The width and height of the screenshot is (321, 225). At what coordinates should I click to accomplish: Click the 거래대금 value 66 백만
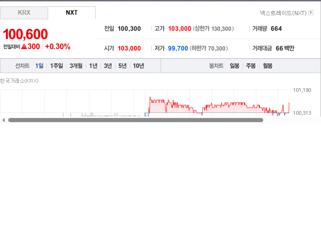pyautogui.click(x=285, y=48)
